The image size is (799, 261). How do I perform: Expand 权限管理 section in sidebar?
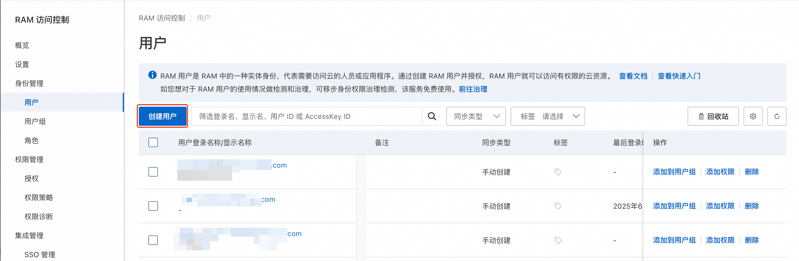pyautogui.click(x=29, y=159)
